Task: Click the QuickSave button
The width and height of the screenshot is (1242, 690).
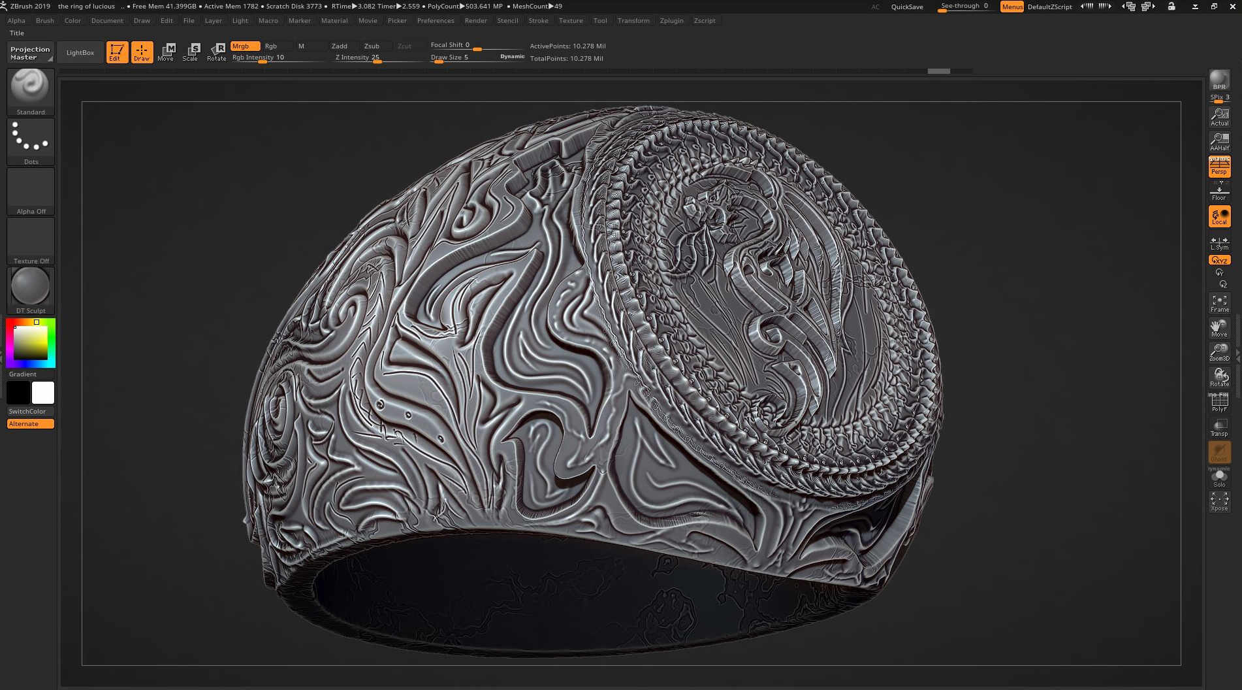Action: point(907,7)
